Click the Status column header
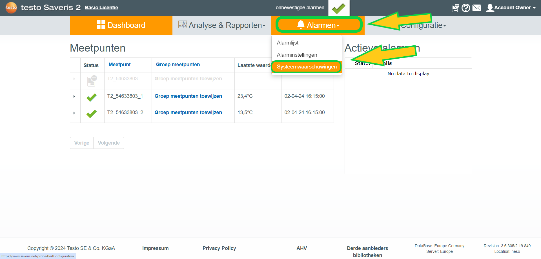This screenshot has width=541, height=259. (91, 65)
